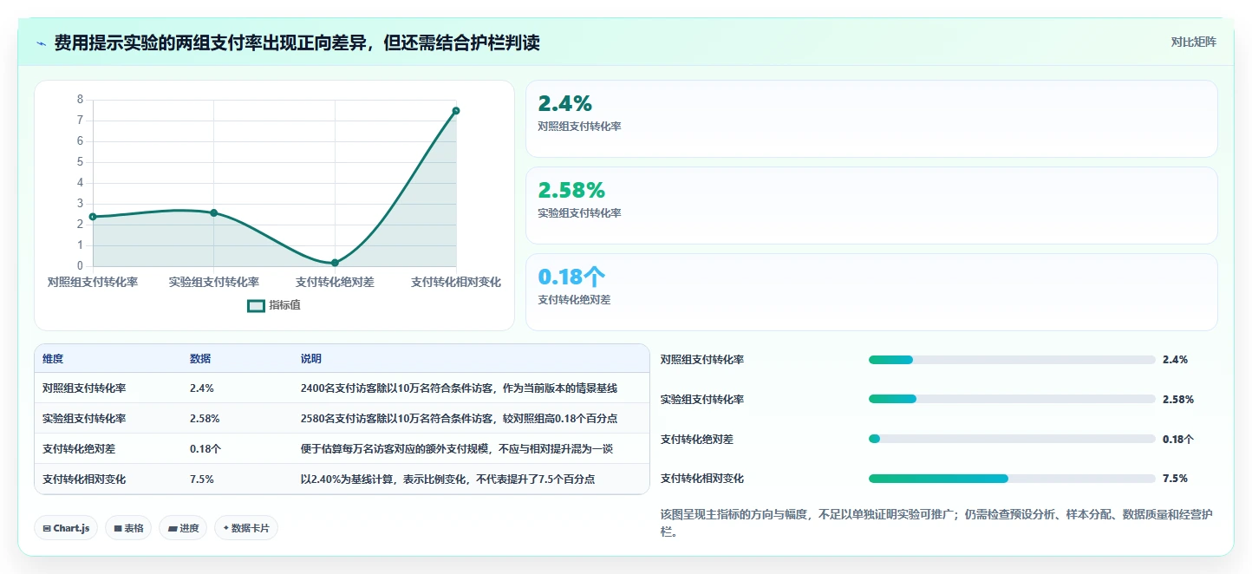1252x574 pixels.
Task: Click the 支付转化绝对差 progress bar
Action: click(1012, 440)
